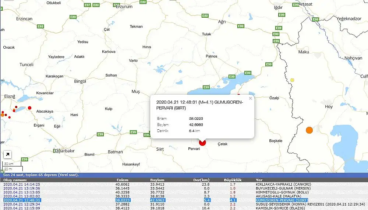Click the large orange marker south of Hoy
The height and width of the screenshot is (210, 368).
(x=309, y=130)
